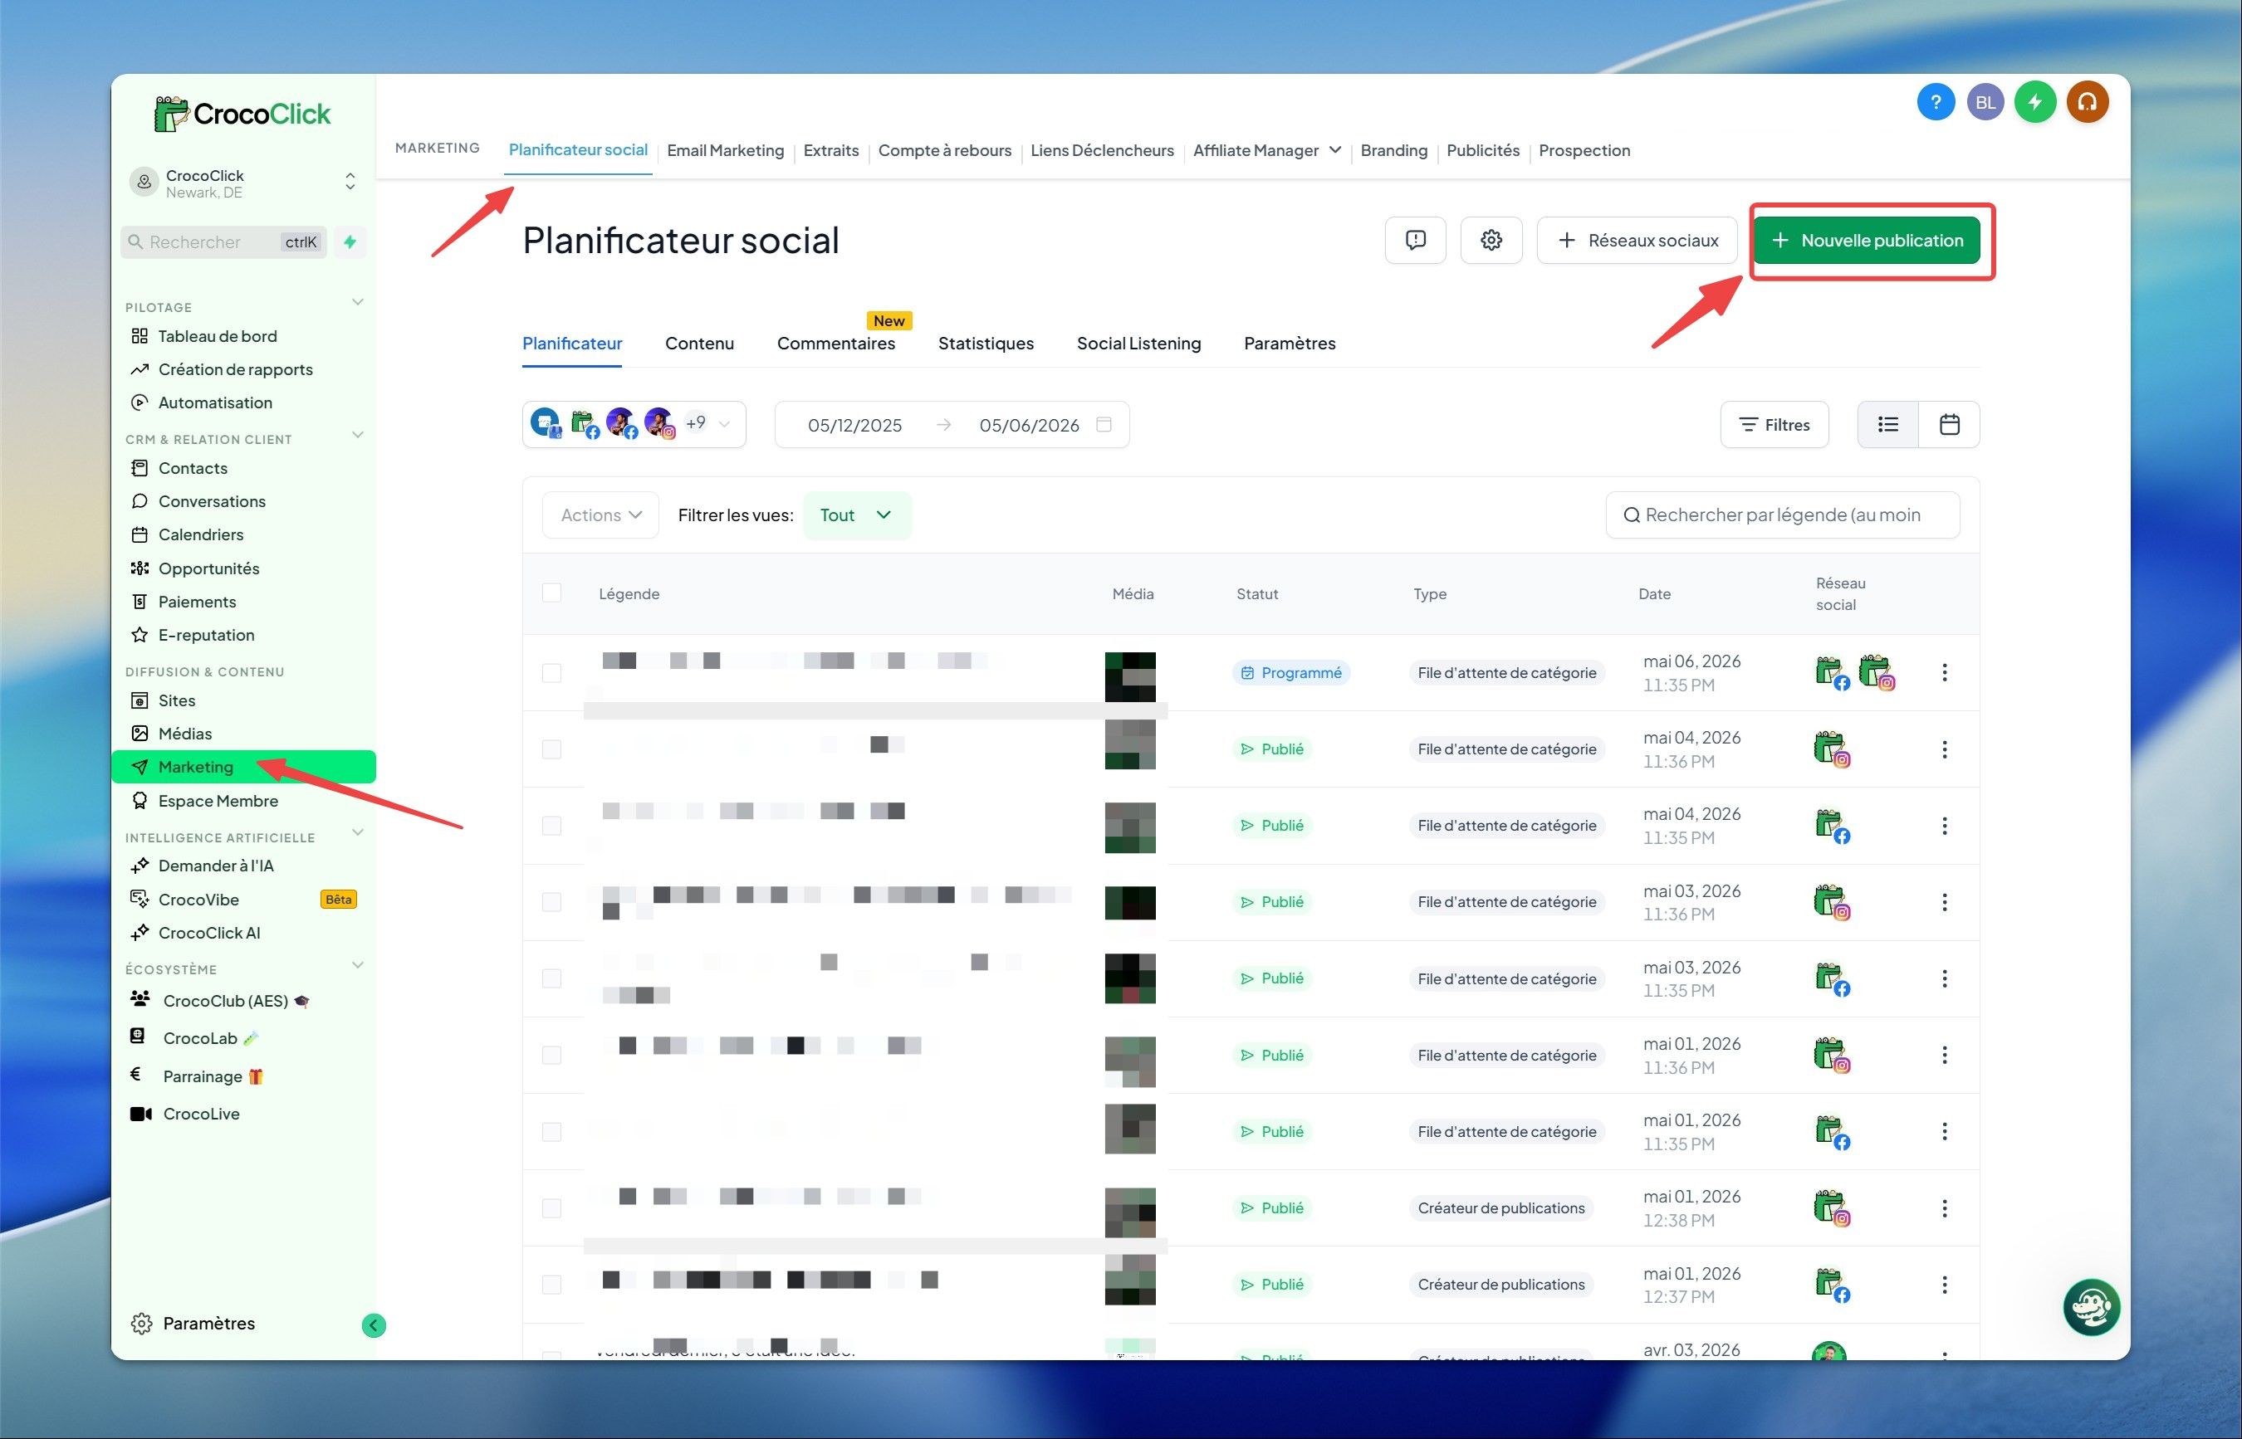
Task: Collapse the PILOTAGE sidebar section
Action: [357, 303]
